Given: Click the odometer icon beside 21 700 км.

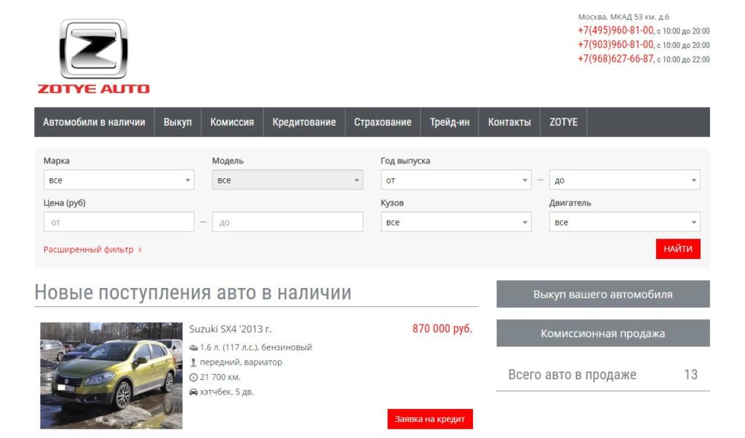Looking at the screenshot, I should pos(194,377).
